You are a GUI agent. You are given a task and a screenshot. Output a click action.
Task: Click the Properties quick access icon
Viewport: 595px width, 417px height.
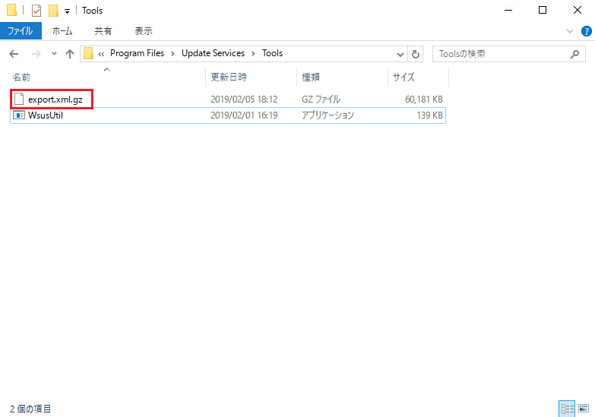click(x=36, y=11)
